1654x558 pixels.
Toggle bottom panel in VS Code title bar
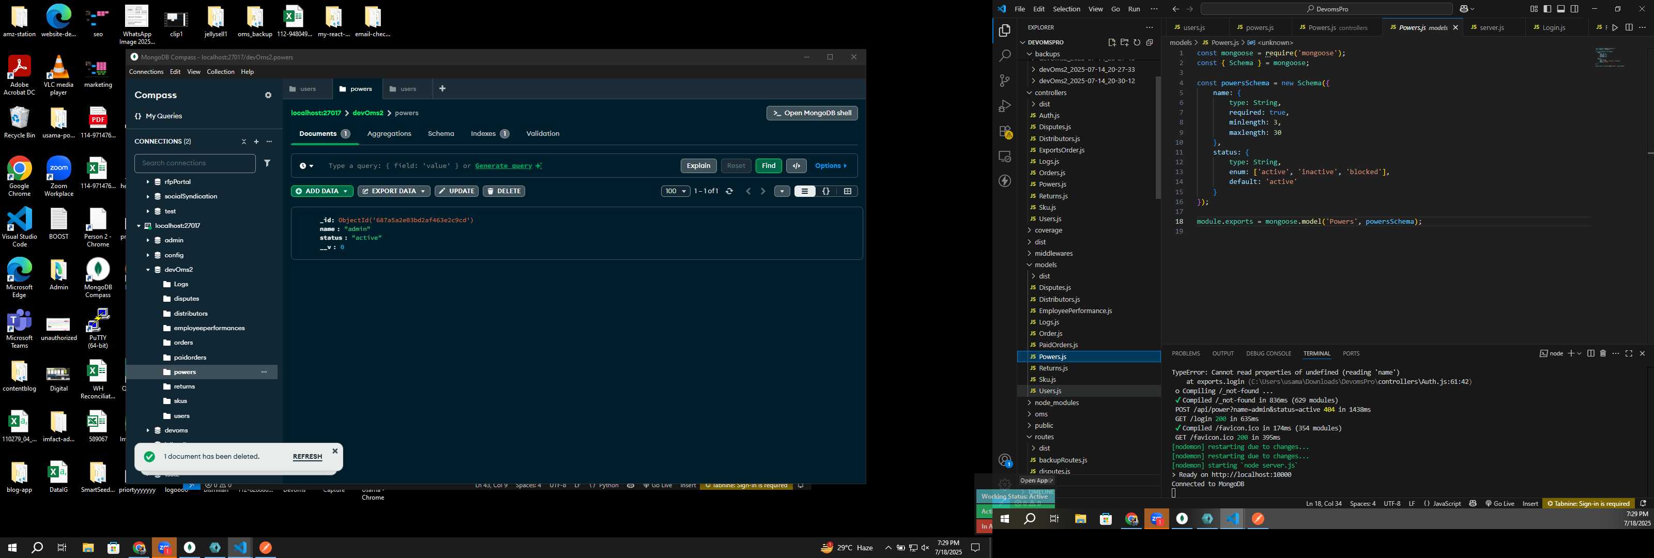[x=1561, y=9]
